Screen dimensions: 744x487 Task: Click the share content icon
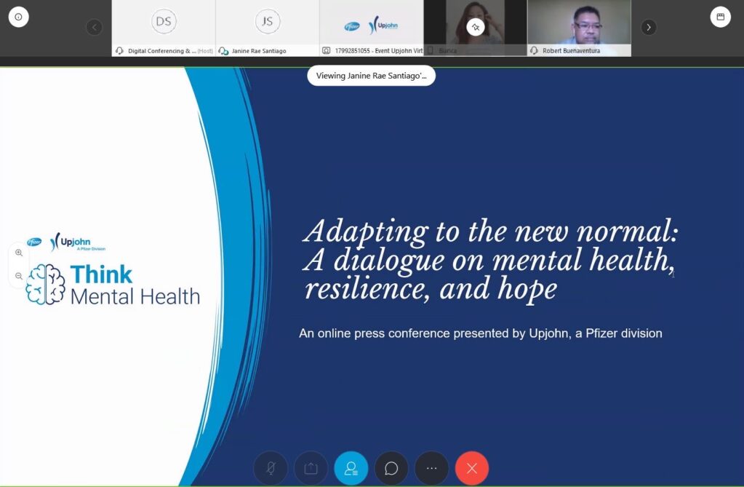[x=311, y=468]
